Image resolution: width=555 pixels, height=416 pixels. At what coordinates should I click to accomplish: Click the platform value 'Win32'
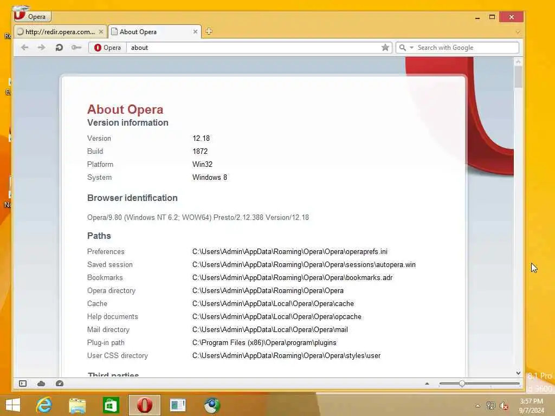coord(203,165)
